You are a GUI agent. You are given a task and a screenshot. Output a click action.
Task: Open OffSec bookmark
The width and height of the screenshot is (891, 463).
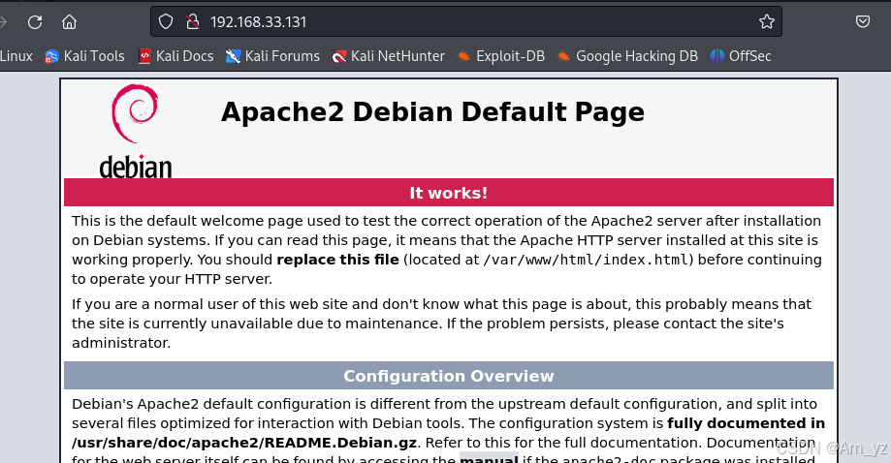[741, 56]
